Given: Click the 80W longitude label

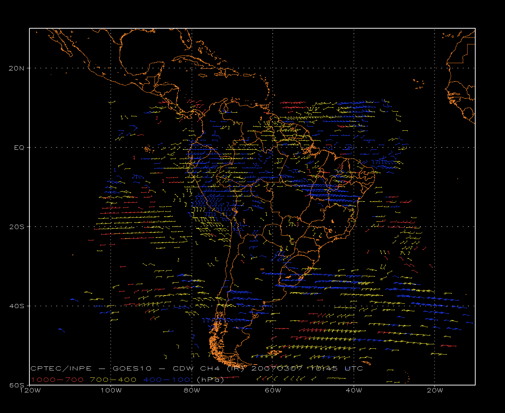Looking at the screenshot, I should click(x=192, y=390).
